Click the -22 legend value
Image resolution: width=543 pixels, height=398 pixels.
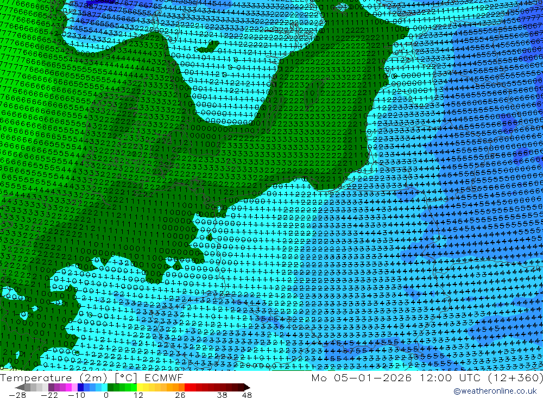point(49,395)
